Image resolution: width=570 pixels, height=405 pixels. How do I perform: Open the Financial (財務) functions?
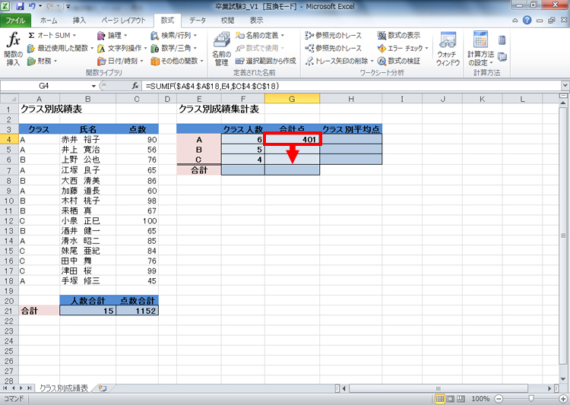click(42, 61)
